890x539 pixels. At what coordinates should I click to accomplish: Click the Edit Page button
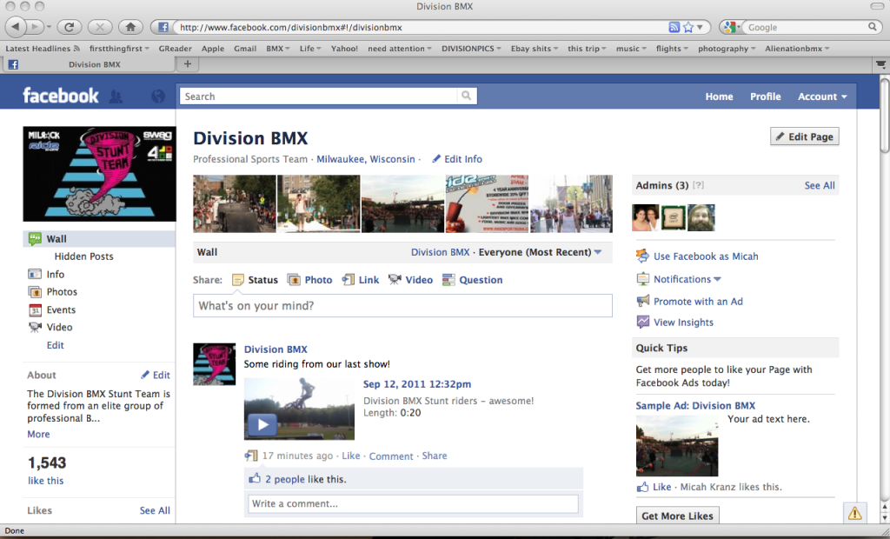(x=804, y=137)
